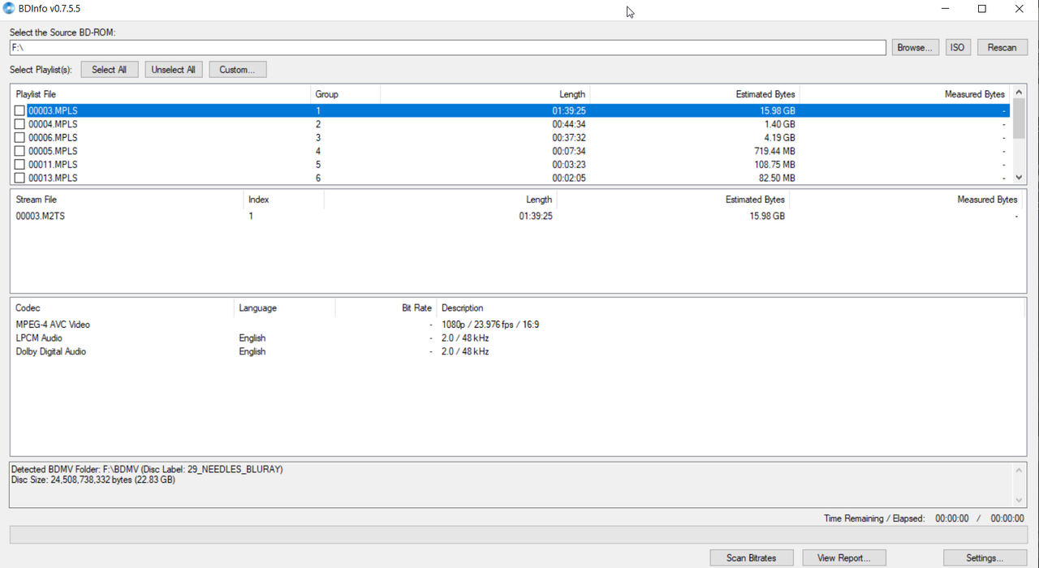Click playlist list scroll down arrow
The height and width of the screenshot is (568, 1039).
(x=1019, y=178)
